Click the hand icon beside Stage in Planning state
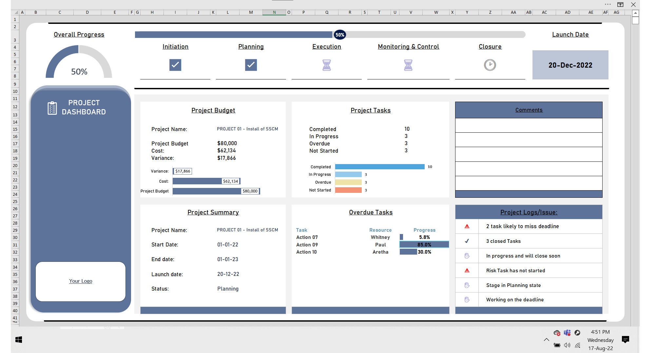The height and width of the screenshot is (353, 656). [467, 285]
